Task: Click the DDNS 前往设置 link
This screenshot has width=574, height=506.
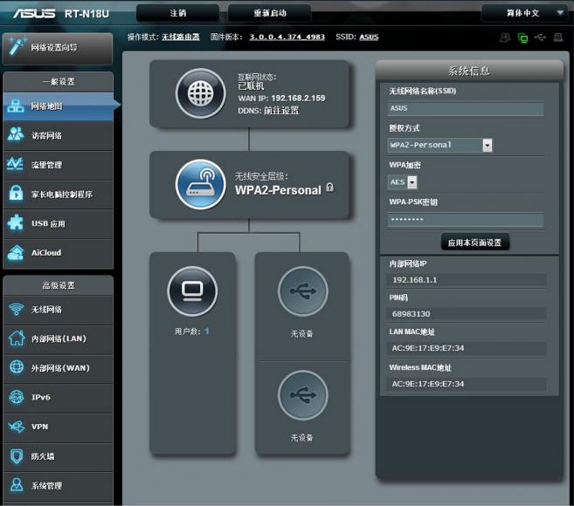Action: pyautogui.click(x=281, y=111)
